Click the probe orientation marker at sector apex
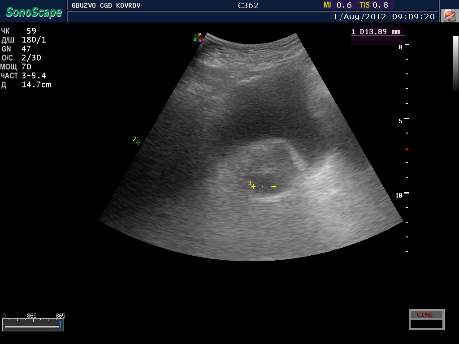Viewport: 459px width, 344px height. pos(199,38)
